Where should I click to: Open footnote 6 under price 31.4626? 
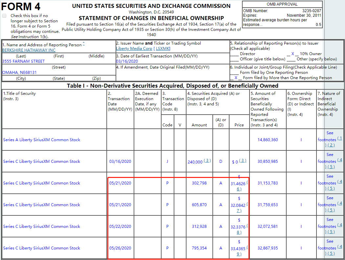click(x=239, y=189)
